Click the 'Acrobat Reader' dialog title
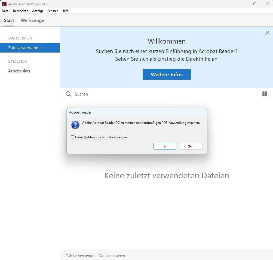The height and width of the screenshot is (260, 273). pos(80,112)
